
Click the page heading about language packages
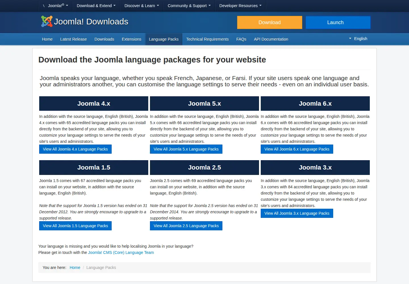(x=152, y=60)
